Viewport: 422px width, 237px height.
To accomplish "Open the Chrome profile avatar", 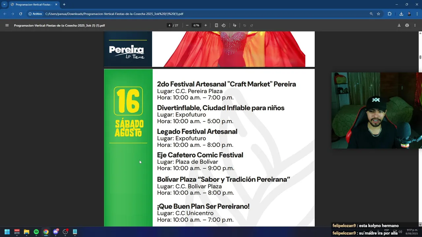I will (409, 14).
